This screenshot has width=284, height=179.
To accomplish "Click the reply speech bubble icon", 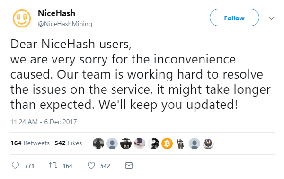I will tap(15, 165).
